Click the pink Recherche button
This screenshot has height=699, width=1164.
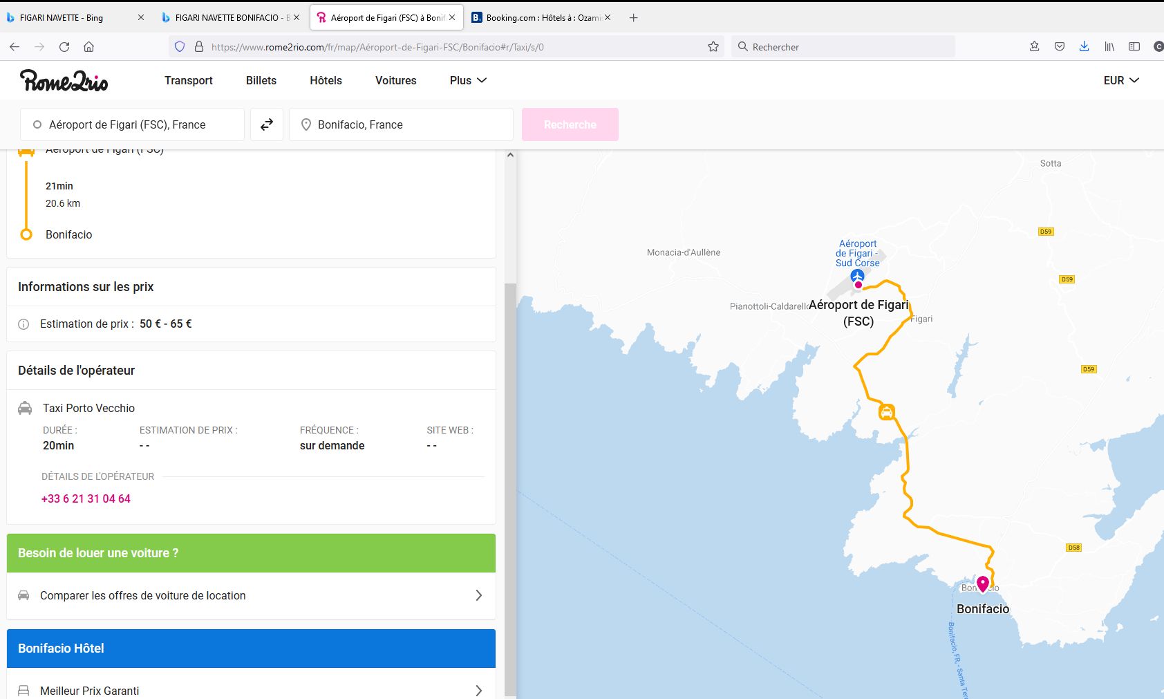(x=570, y=124)
